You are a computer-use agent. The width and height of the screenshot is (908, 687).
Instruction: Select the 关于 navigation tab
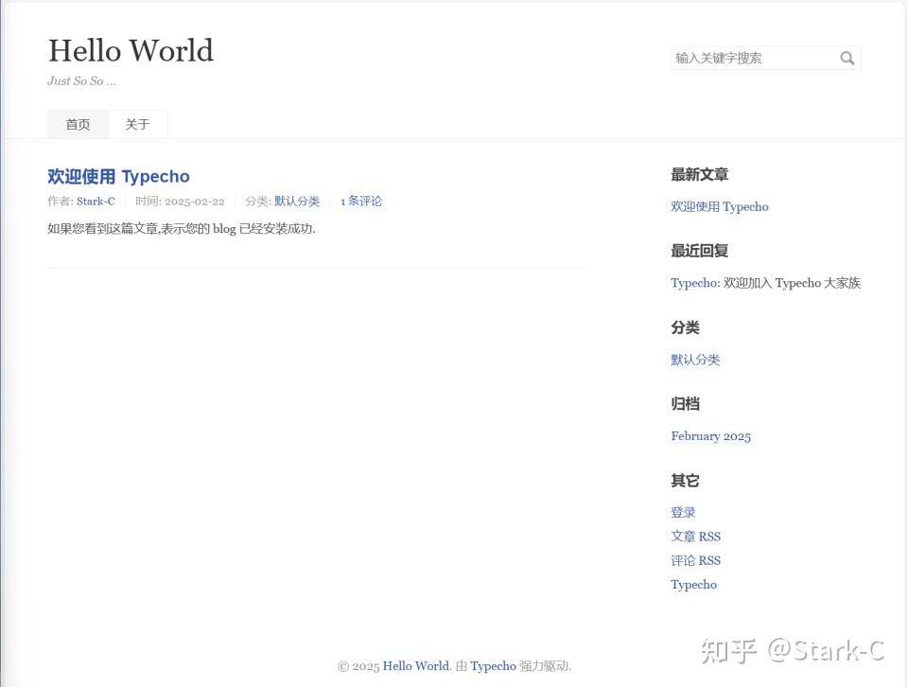pos(138,125)
